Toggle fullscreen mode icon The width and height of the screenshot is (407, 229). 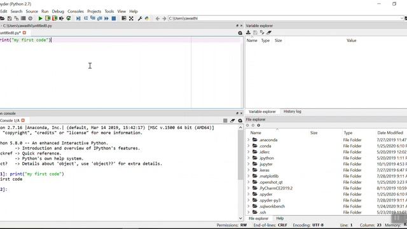132,18
